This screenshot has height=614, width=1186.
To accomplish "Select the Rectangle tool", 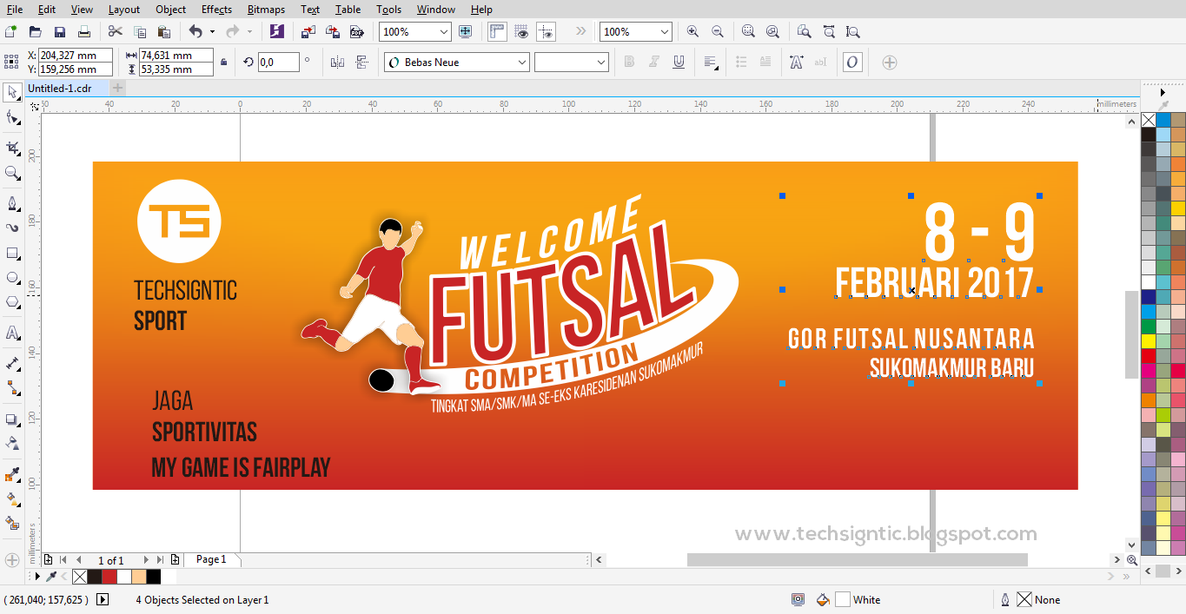I will click(12, 254).
